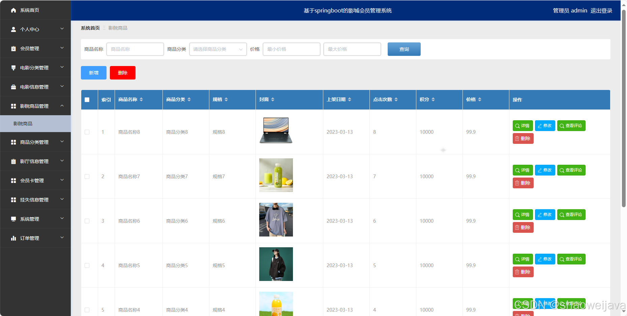The width and height of the screenshot is (627, 316).
Task: Click the monitor icon for 系统管理
Action: [13, 219]
